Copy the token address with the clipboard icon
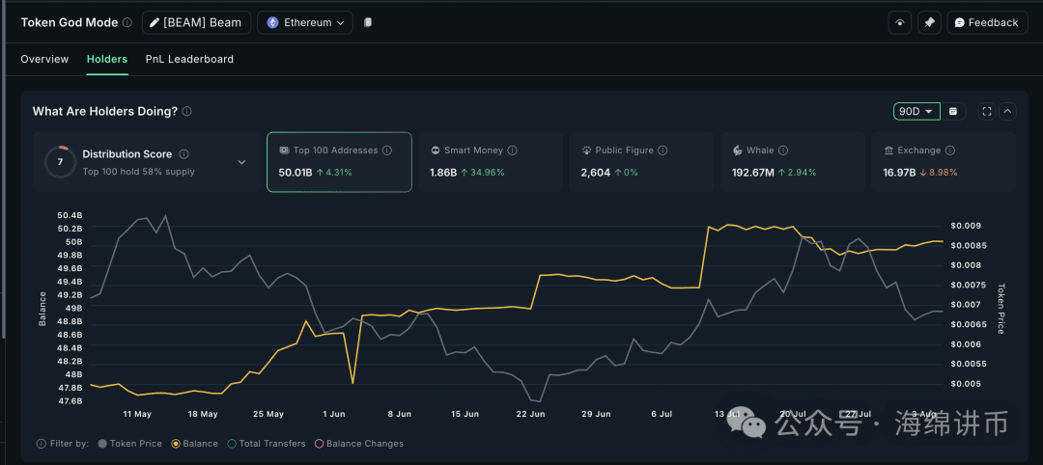1043x465 pixels. 368,22
